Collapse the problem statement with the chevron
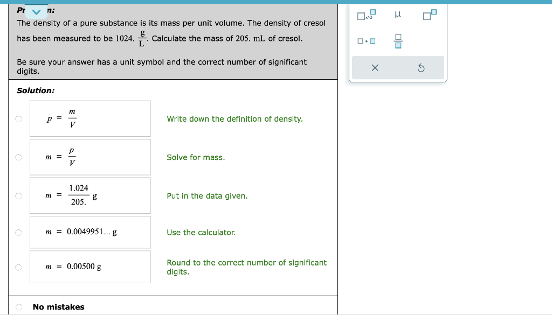Screen dimensions: 552x315 click(36, 10)
